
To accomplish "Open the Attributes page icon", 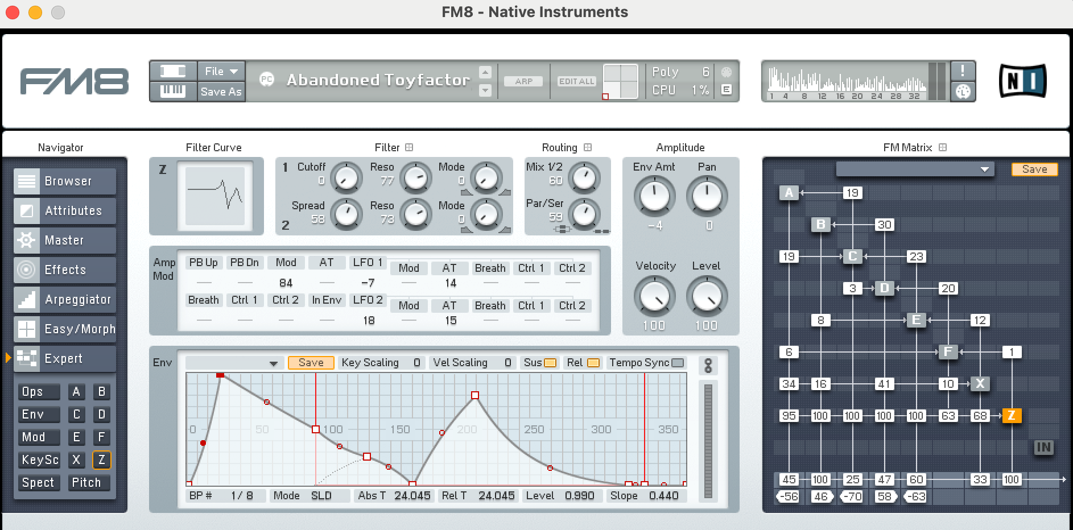I will 27,211.
